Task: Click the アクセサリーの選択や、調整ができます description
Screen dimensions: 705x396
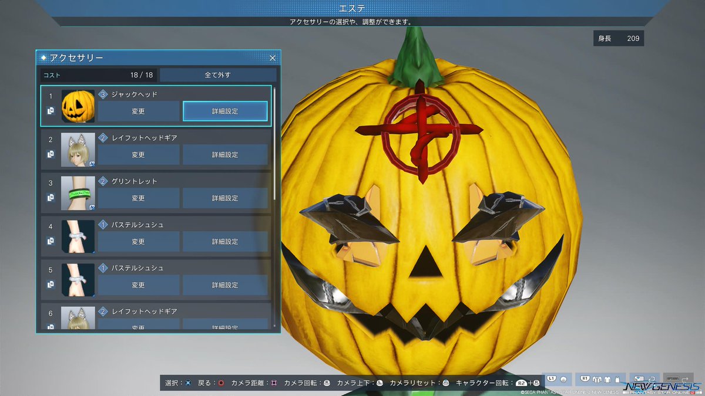Action: pos(352,22)
